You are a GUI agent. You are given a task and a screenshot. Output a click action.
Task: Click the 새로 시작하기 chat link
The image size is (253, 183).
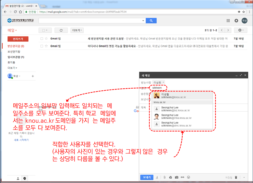pyautogui.click(x=21, y=140)
